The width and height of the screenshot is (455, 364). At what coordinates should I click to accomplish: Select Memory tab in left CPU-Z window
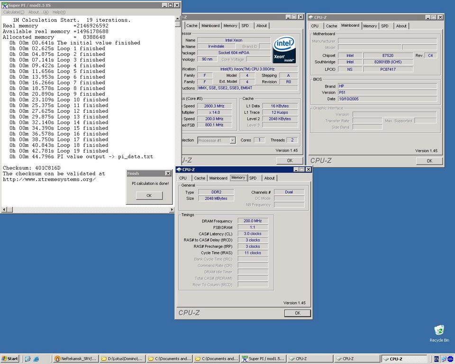pyautogui.click(x=230, y=26)
